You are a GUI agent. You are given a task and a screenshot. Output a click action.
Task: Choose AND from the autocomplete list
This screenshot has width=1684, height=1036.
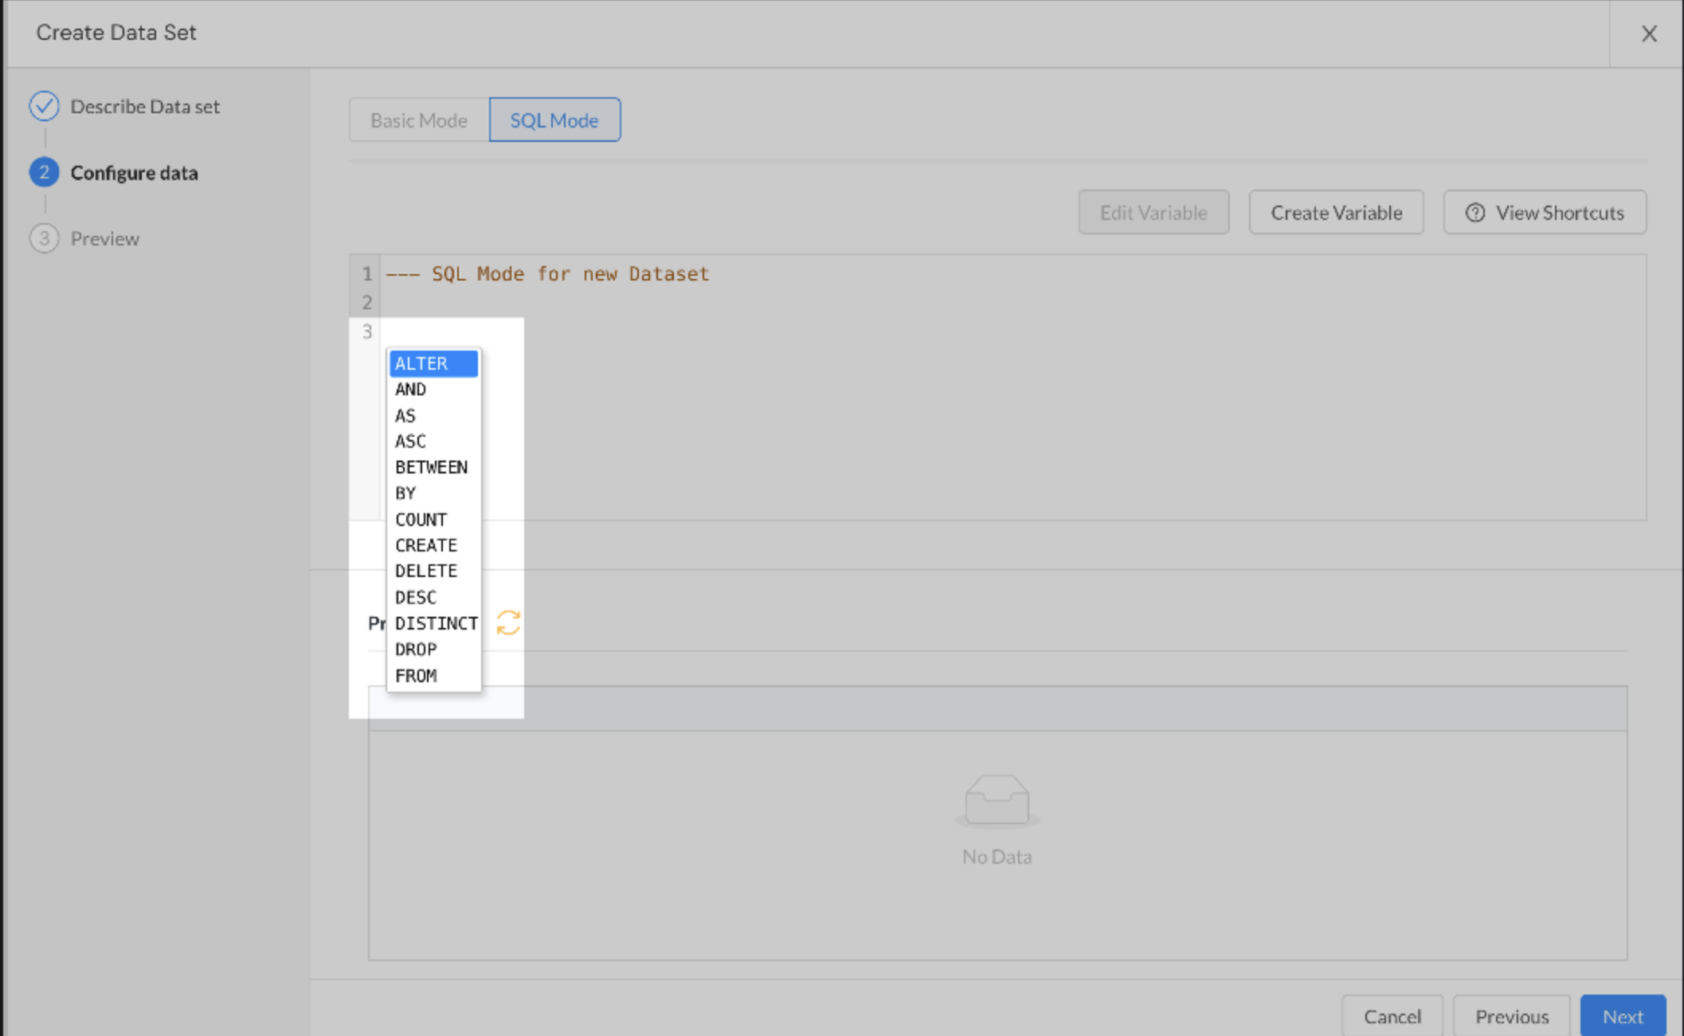click(x=433, y=390)
